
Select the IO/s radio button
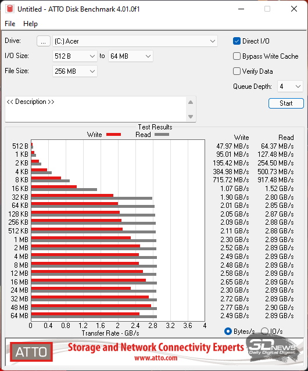264,332
